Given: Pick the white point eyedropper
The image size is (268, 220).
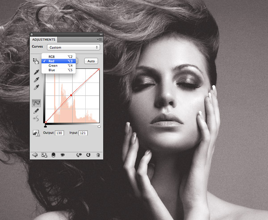Looking at the screenshot, I should [x=36, y=87].
